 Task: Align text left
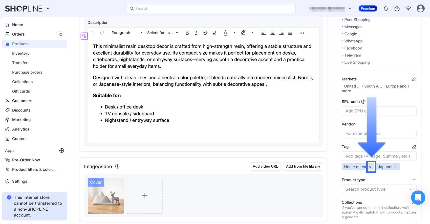pyautogui.click(x=264, y=33)
